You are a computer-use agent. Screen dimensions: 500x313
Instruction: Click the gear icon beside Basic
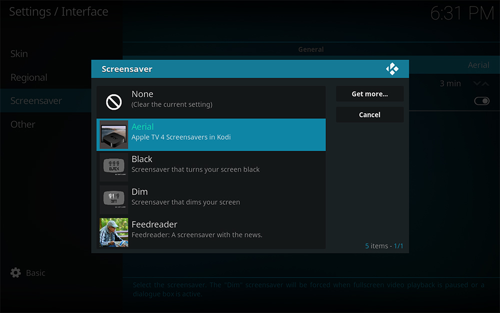pyautogui.click(x=15, y=273)
